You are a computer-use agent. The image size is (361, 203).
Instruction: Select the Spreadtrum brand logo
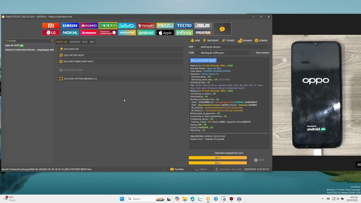point(203,33)
